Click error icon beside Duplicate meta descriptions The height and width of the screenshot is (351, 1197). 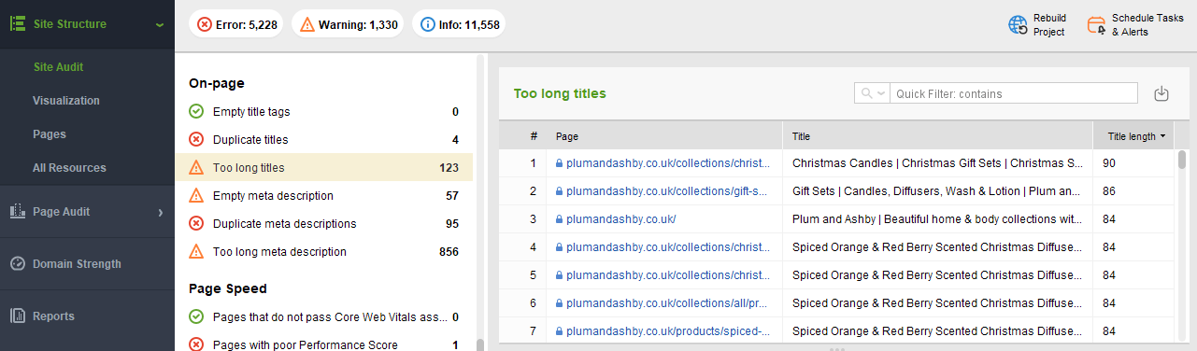(196, 224)
